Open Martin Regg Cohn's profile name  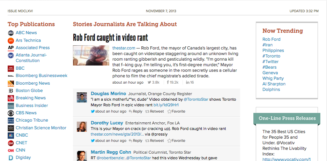click(111, 152)
